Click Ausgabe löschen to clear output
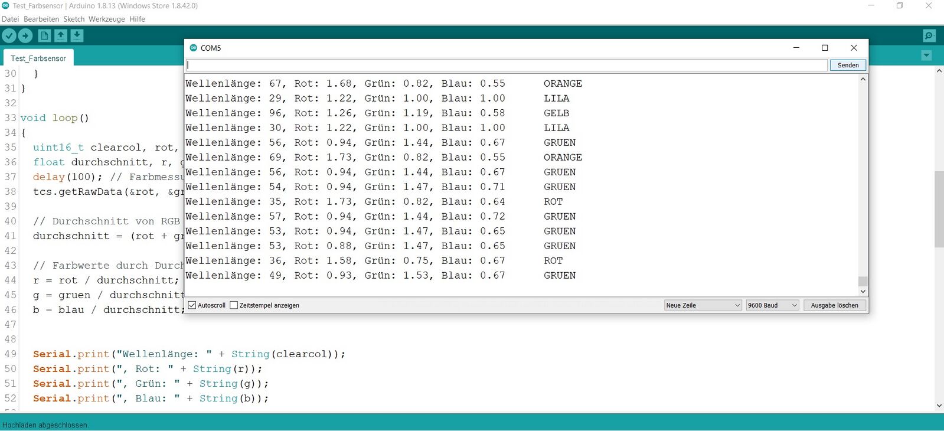This screenshot has height=431, width=944. (834, 305)
